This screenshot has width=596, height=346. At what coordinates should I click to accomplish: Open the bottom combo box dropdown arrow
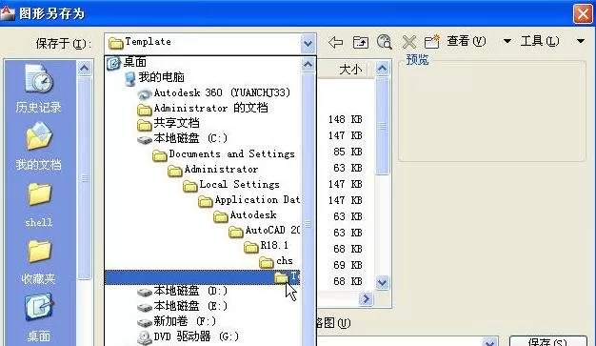pos(490,342)
